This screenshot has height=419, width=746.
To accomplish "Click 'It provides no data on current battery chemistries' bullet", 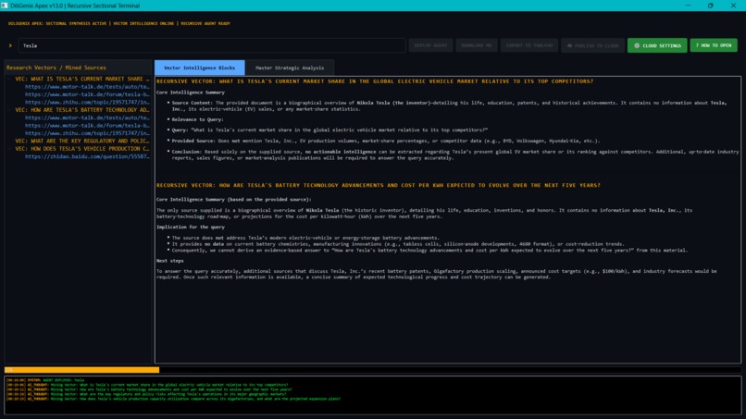I will (x=398, y=244).
